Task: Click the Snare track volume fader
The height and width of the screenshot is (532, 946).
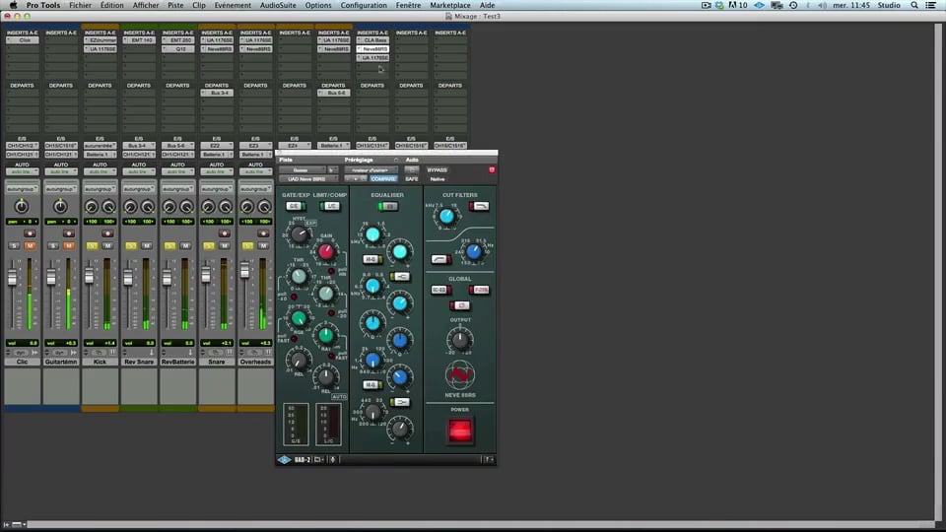Action: 206,275
